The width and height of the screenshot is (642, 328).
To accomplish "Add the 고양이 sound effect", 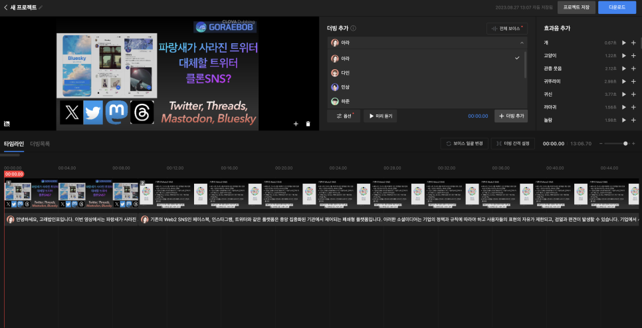I will [633, 55].
